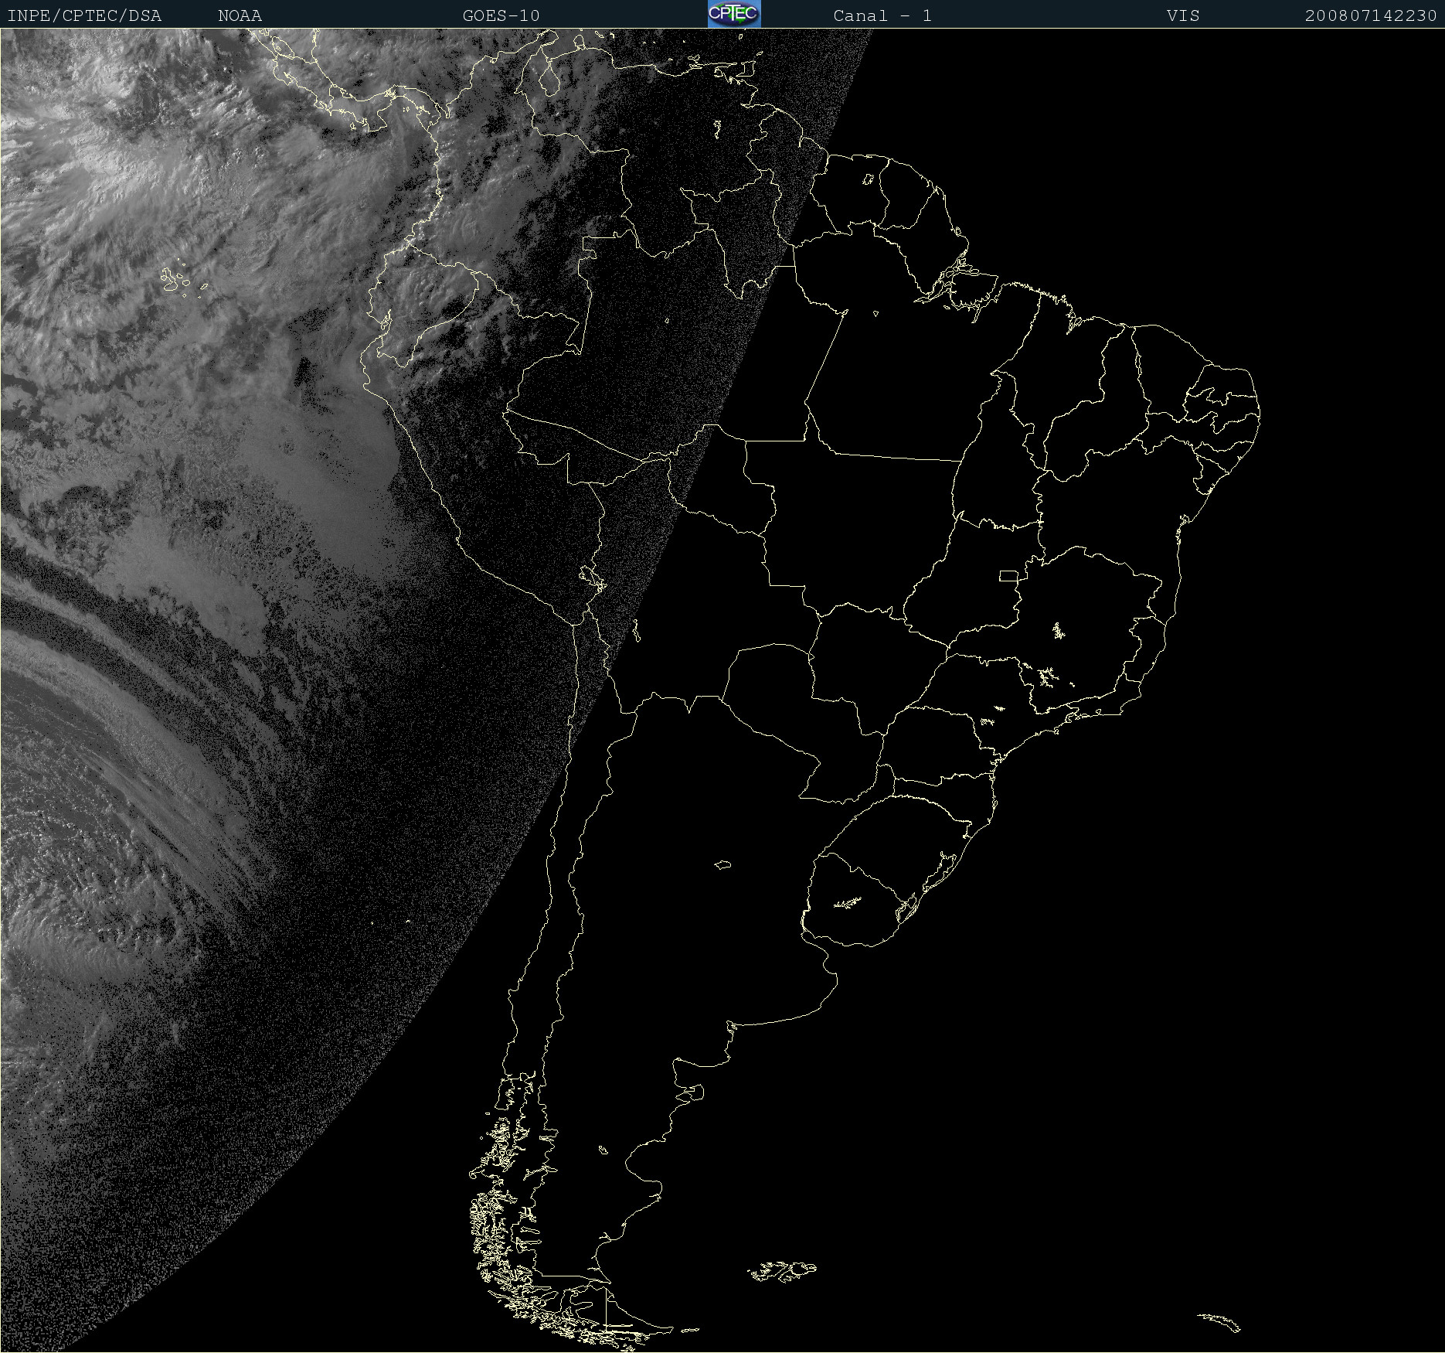Click the 'Canal - 1' channel label
The image size is (1445, 1353).
pyautogui.click(x=882, y=15)
